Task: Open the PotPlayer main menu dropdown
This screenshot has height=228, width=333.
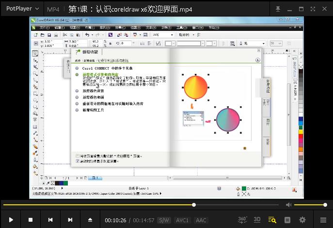Action: tap(22, 9)
